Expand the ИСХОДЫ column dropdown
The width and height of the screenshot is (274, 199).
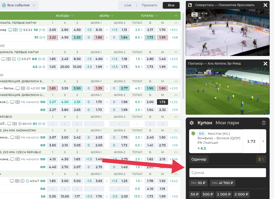(65, 16)
